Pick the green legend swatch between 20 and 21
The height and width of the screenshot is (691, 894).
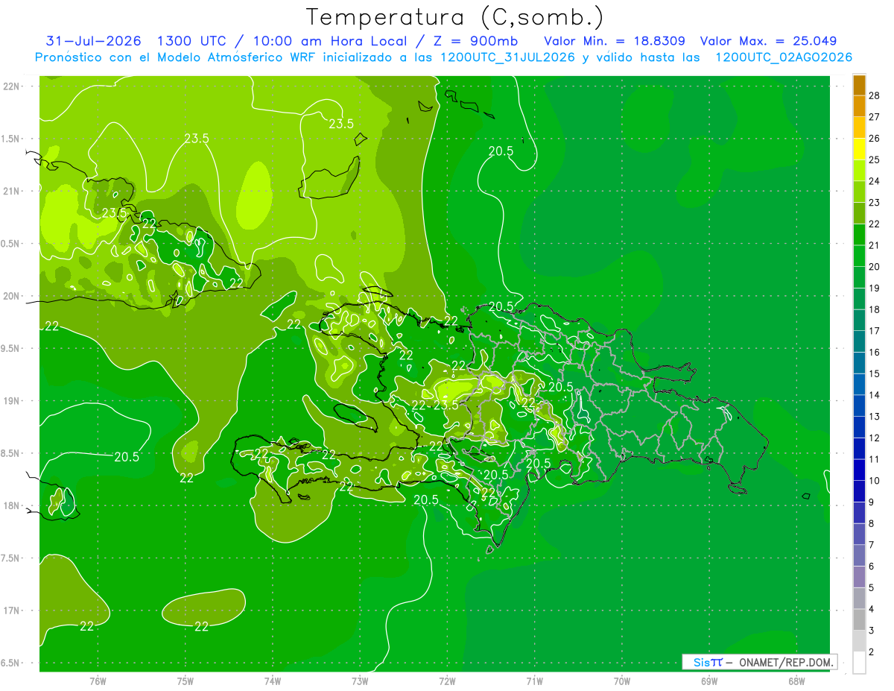tap(859, 256)
